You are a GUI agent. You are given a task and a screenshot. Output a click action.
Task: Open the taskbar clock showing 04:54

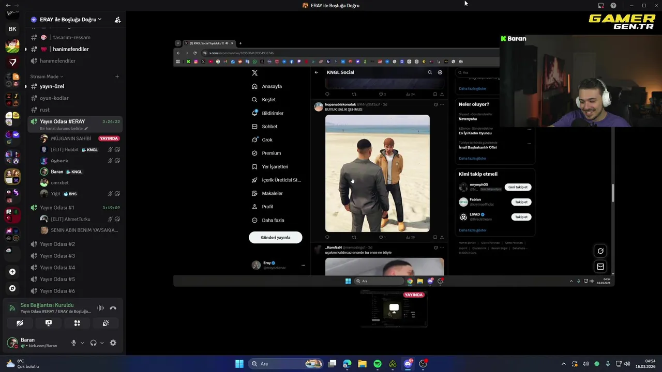(x=645, y=364)
